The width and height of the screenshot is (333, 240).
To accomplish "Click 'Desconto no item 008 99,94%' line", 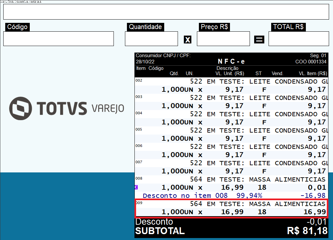I will pos(202,196).
